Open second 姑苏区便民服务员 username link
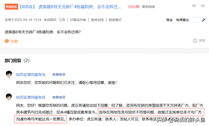The image size is (209, 126). 31,97
